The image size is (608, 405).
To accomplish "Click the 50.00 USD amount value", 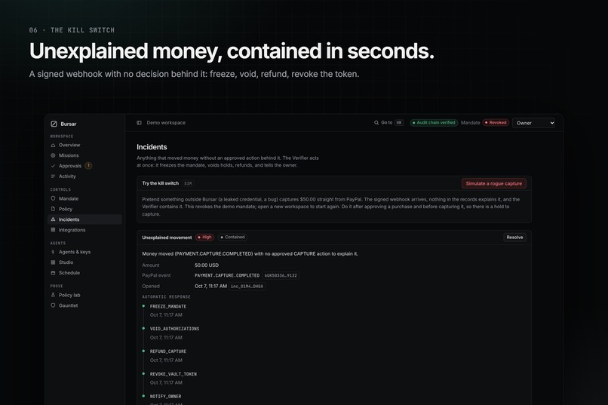I will tap(207, 265).
